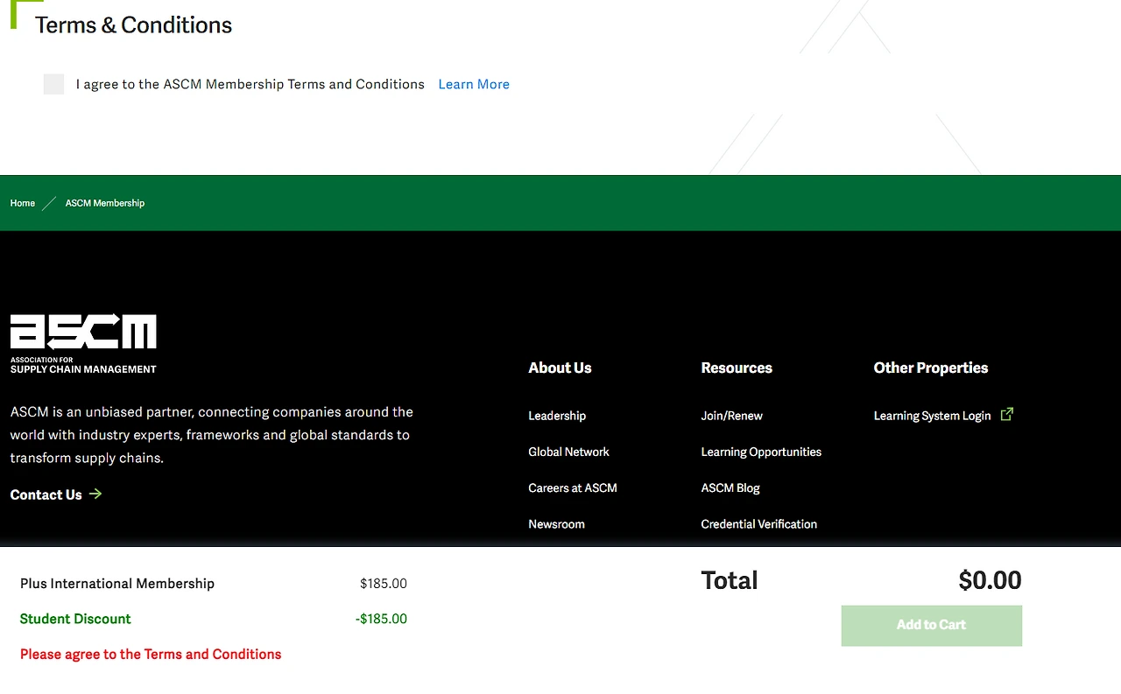Select the Student Discount label
This screenshot has width=1121, height=694.
pos(75,619)
